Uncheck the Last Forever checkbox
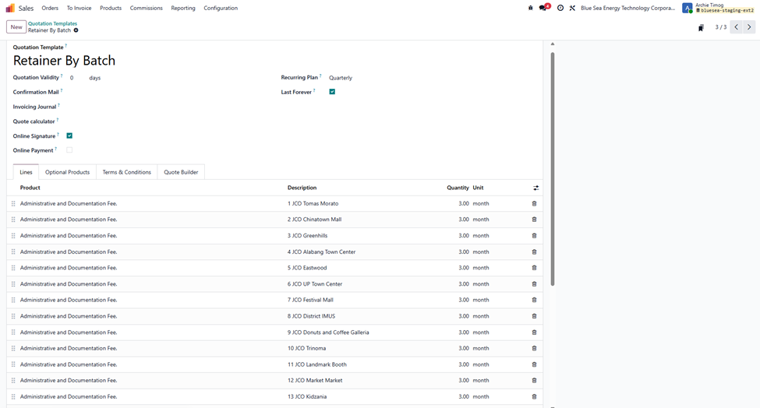This screenshot has width=760, height=408. pos(332,92)
